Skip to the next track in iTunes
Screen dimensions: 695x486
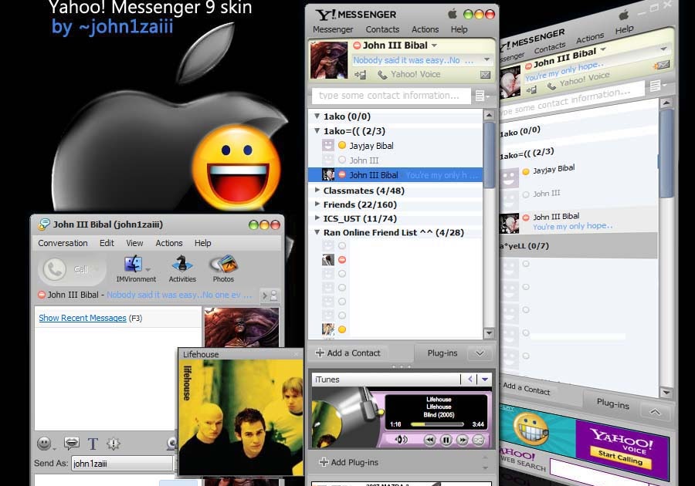pos(463,440)
